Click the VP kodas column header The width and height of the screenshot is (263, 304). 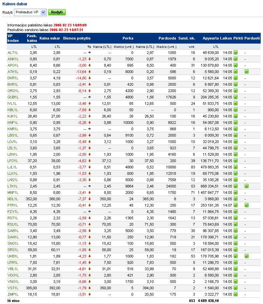(x=13, y=38)
